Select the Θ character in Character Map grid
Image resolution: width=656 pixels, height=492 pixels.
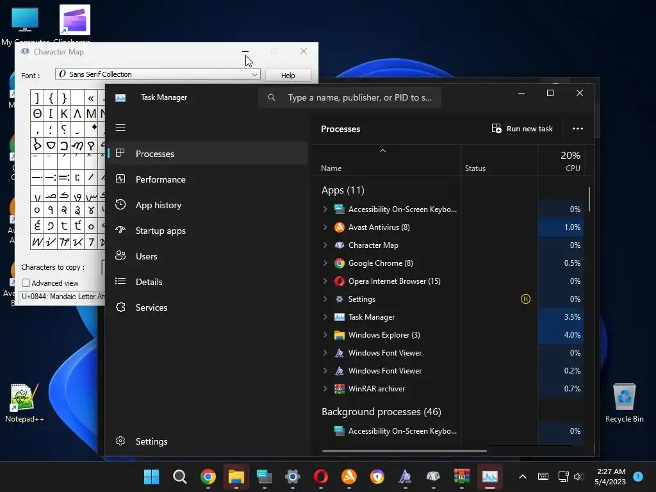click(37, 113)
